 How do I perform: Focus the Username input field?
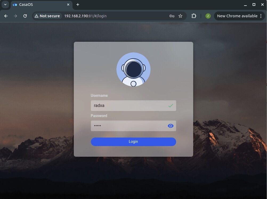pos(133,106)
